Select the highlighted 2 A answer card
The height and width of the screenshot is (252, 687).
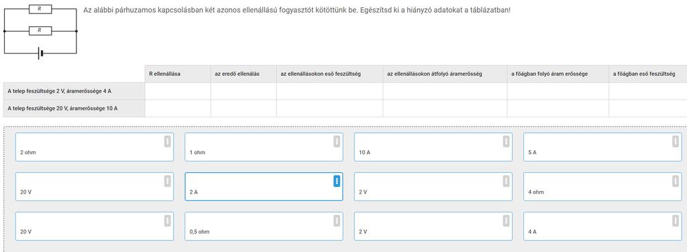click(x=264, y=186)
